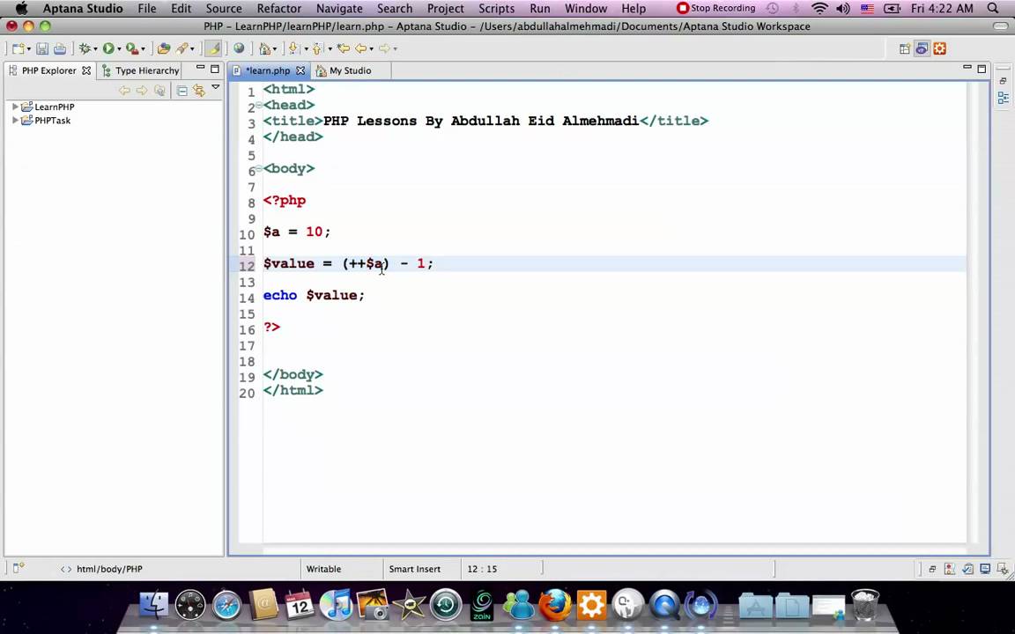This screenshot has width=1015, height=634.
Task: Switch to the PHP Explorer tab
Action: click(x=48, y=70)
